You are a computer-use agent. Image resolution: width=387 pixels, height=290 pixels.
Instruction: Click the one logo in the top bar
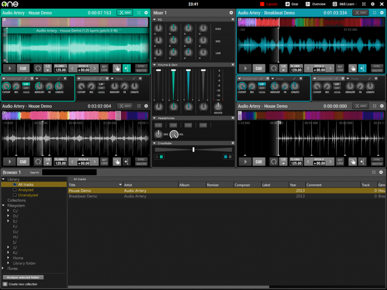[10, 4]
